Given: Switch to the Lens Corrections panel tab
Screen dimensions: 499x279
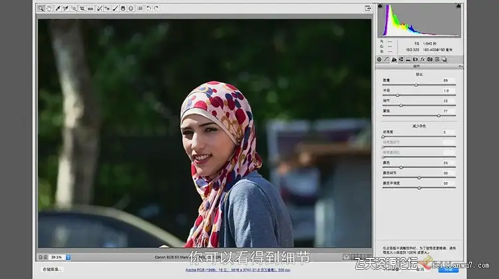Looking at the screenshot, I should [415, 59].
